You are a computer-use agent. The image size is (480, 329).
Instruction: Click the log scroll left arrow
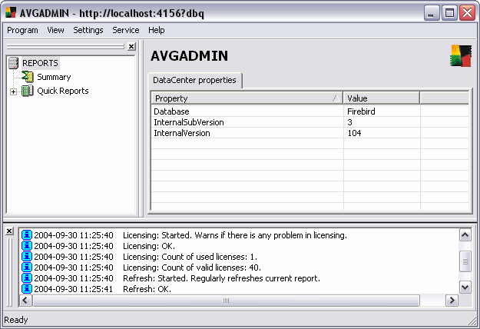(x=25, y=301)
